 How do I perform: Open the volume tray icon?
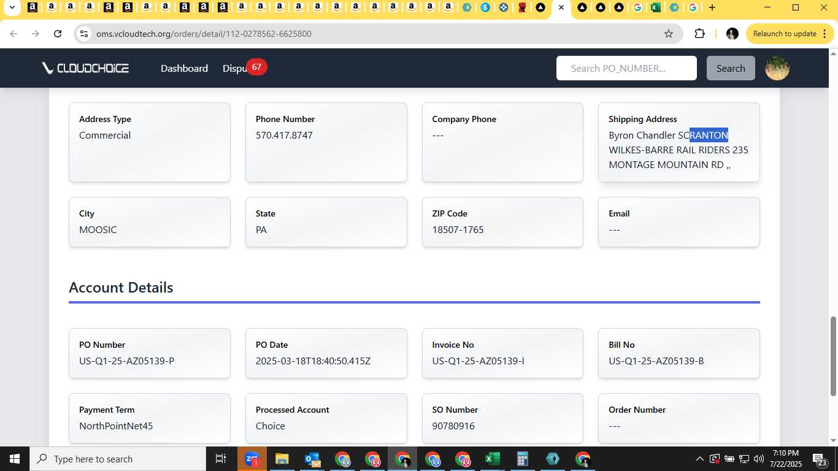tap(759, 459)
